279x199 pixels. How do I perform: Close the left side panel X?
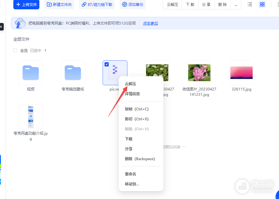(x=1, y=27)
